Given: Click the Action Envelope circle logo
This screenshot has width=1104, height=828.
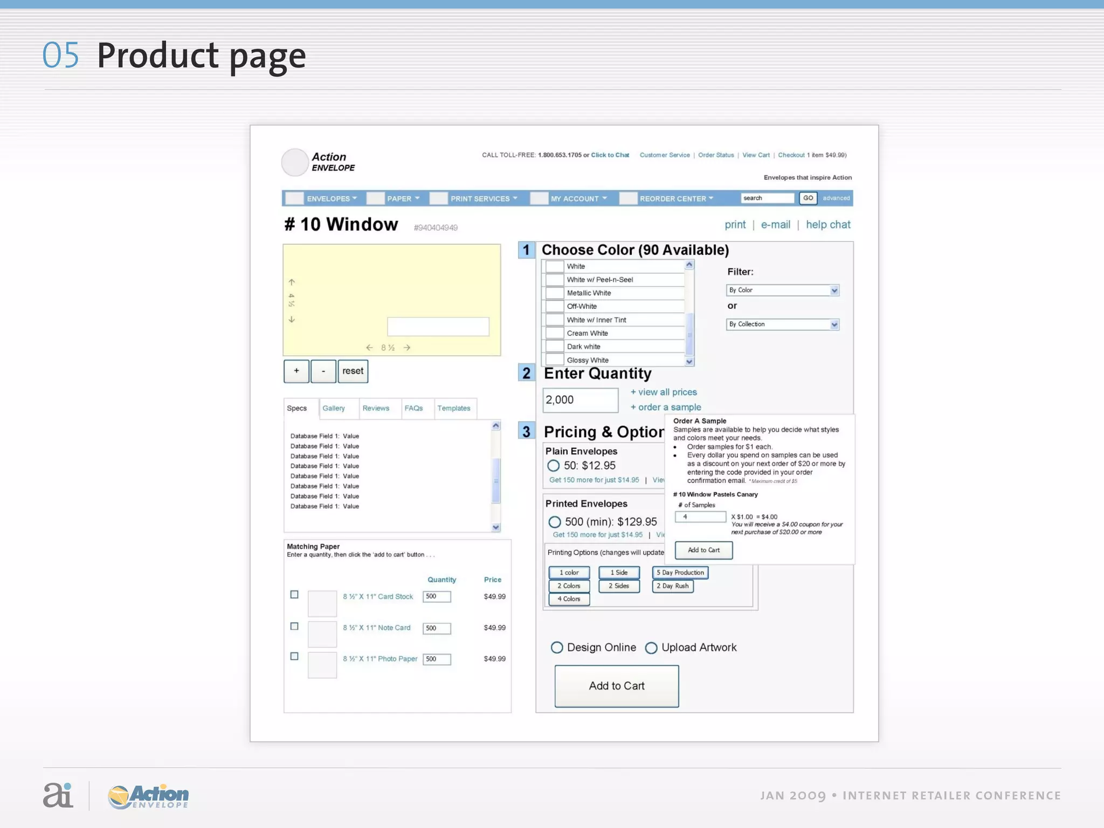Looking at the screenshot, I should click(294, 162).
